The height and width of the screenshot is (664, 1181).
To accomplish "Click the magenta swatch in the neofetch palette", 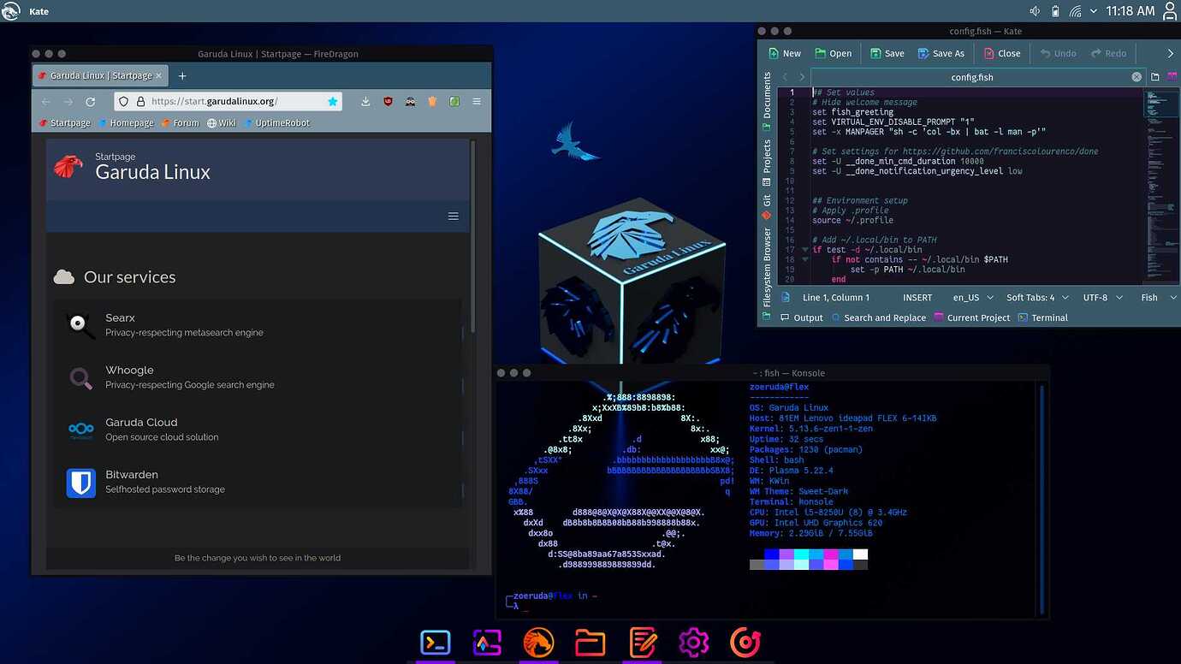I will (830, 554).
